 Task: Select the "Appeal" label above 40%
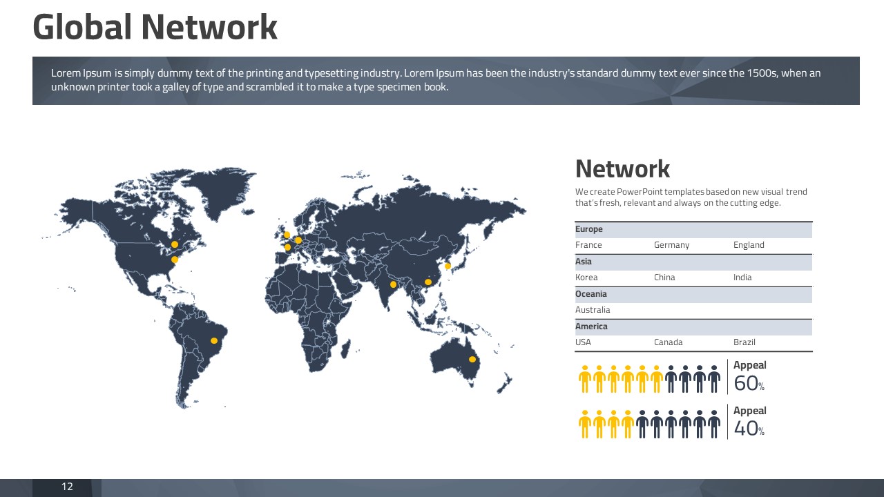coord(750,411)
